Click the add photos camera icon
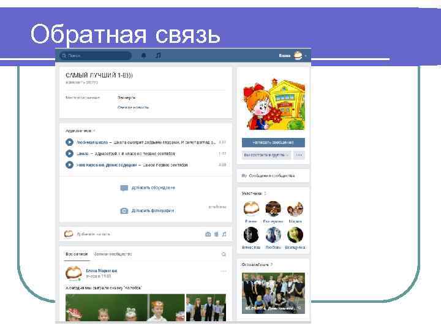Viewport: 441px width, 331px height. [x=124, y=210]
